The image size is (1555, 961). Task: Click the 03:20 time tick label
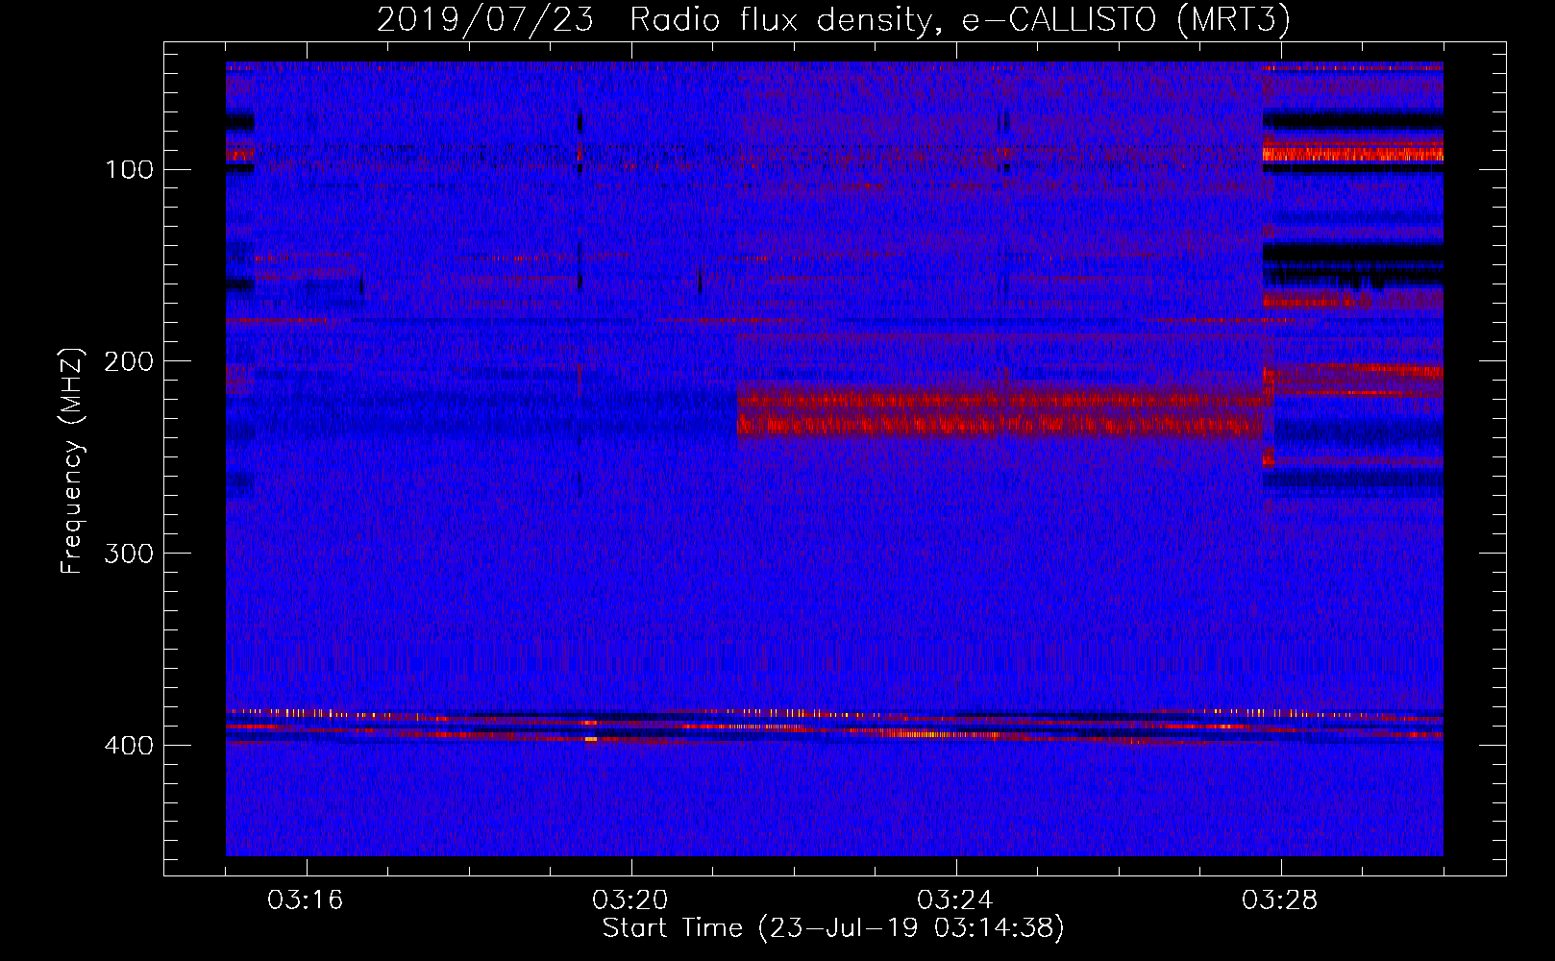click(x=630, y=900)
